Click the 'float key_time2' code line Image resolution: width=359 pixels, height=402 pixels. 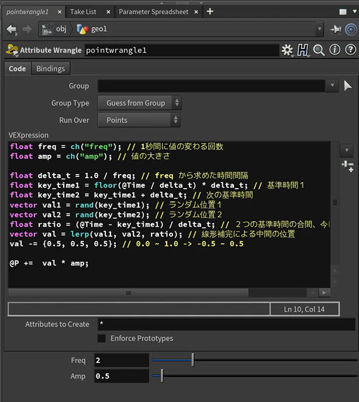(x=132, y=195)
